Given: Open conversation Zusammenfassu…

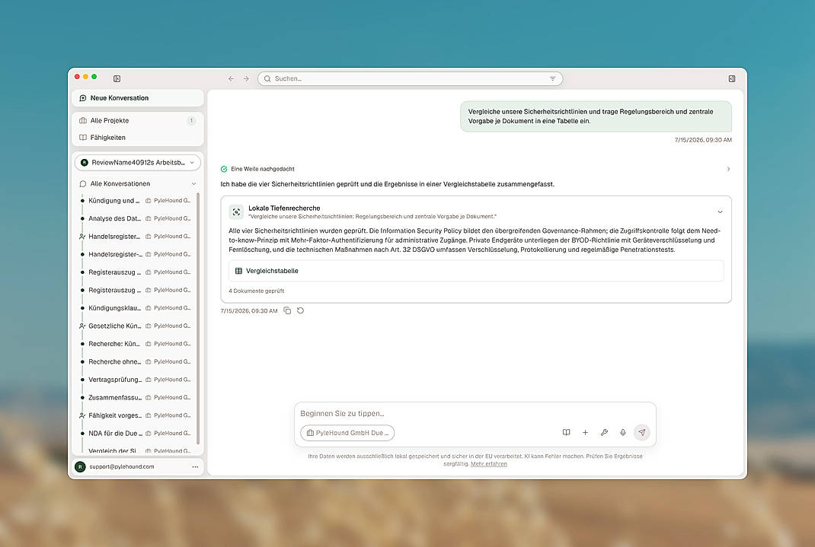Looking at the screenshot, I should (115, 398).
